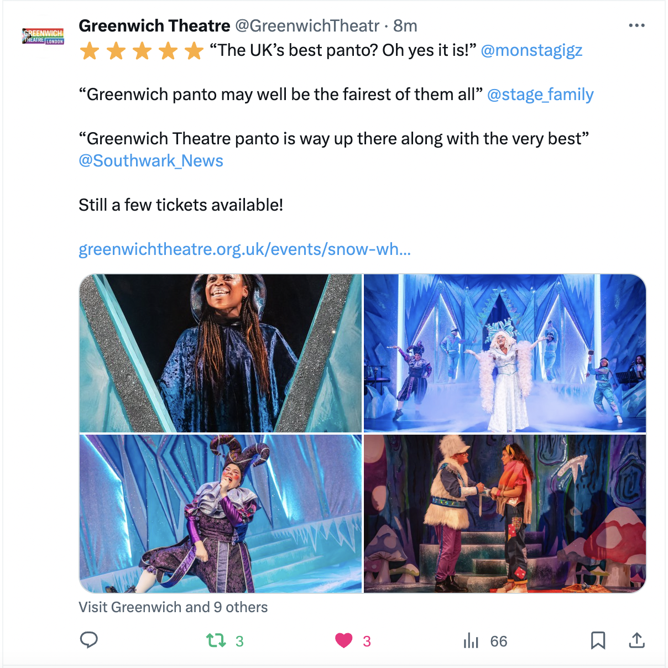Click the Greenwich Theatre profile avatar
Viewport: 668px width, 668px height.
(43, 36)
